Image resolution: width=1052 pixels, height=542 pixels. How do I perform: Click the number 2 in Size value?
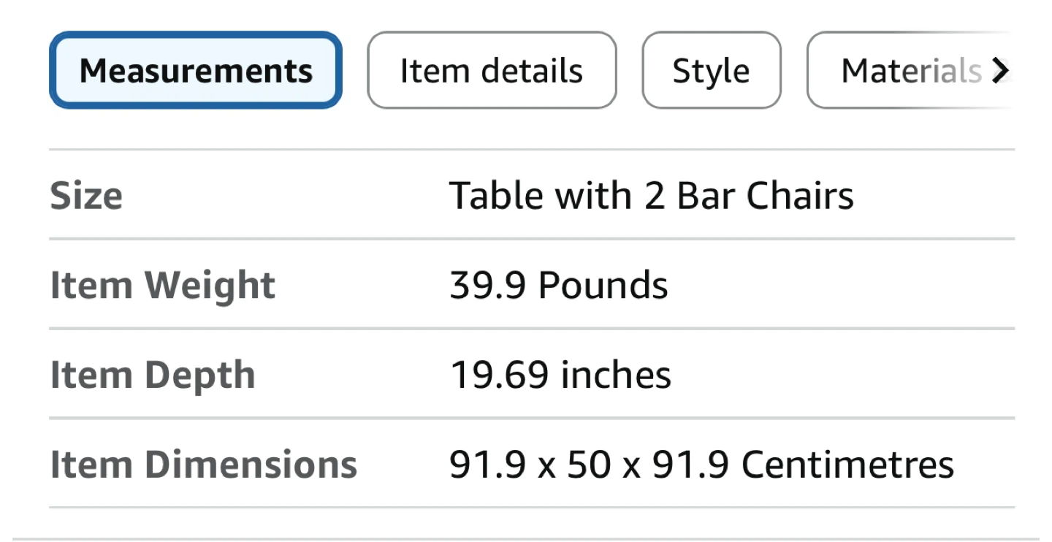[654, 195]
